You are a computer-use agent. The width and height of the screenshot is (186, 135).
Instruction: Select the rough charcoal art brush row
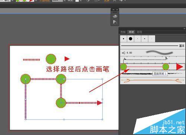[153, 74]
